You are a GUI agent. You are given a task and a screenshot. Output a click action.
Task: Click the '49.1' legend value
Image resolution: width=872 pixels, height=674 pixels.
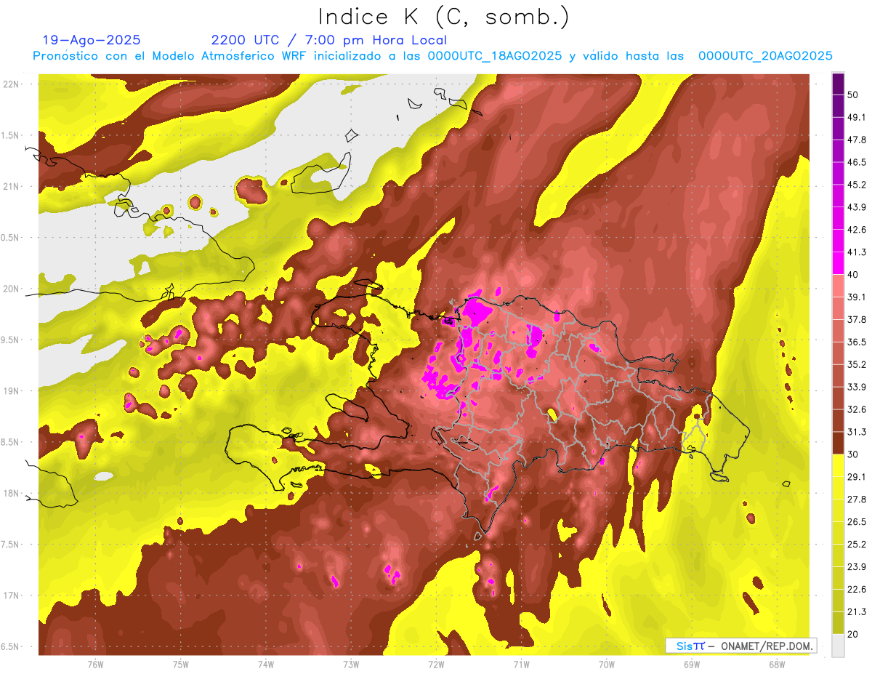pyautogui.click(x=857, y=117)
